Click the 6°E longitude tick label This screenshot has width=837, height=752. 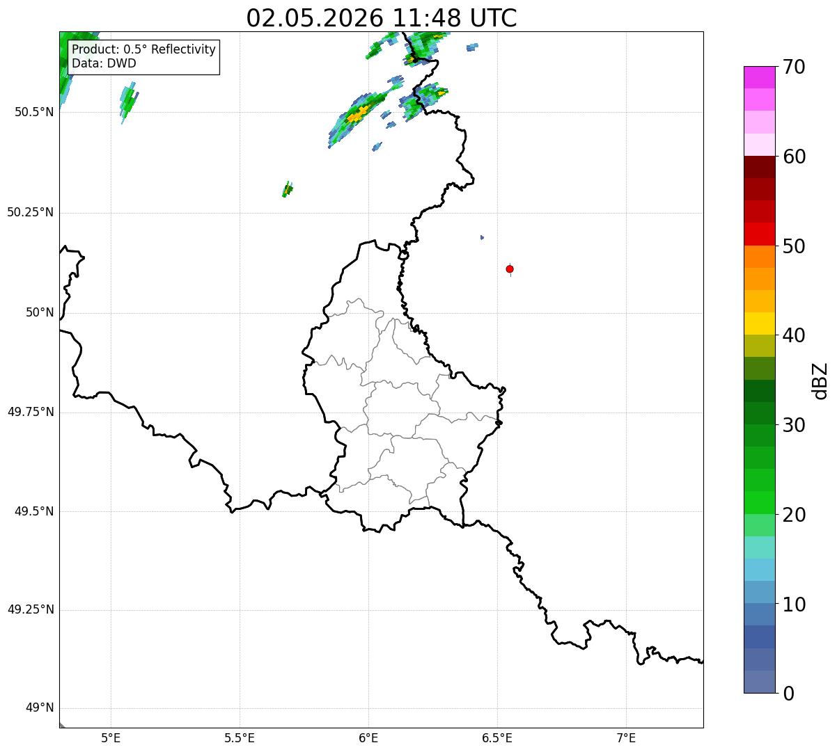click(368, 737)
